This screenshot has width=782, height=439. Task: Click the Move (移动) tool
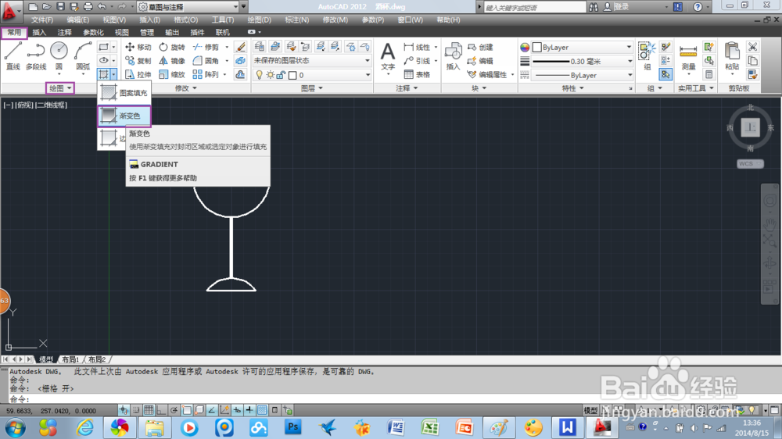(x=138, y=47)
